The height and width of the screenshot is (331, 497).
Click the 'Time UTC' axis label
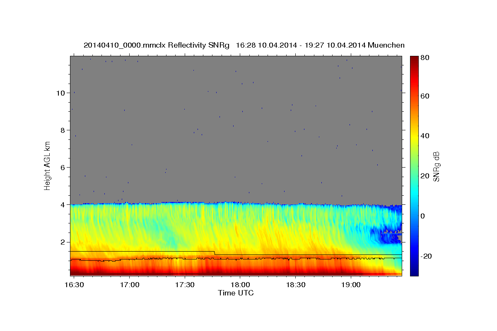tap(236, 293)
